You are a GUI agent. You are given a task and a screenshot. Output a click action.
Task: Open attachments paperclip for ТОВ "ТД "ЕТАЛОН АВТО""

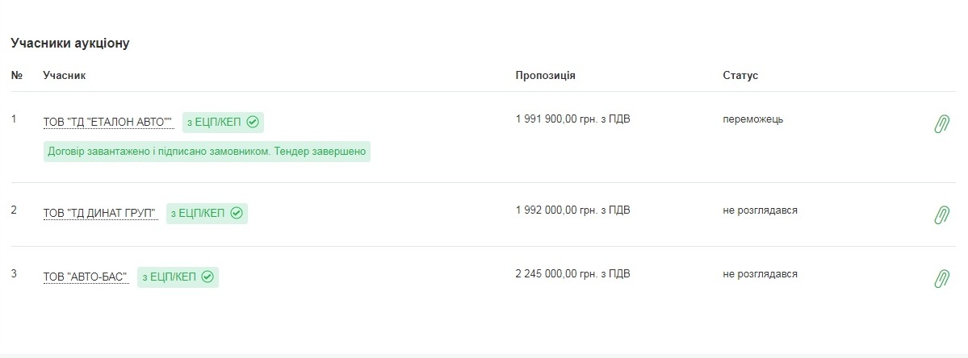(x=941, y=124)
